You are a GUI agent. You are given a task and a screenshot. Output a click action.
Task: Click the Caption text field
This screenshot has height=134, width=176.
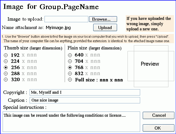(x=85, y=100)
